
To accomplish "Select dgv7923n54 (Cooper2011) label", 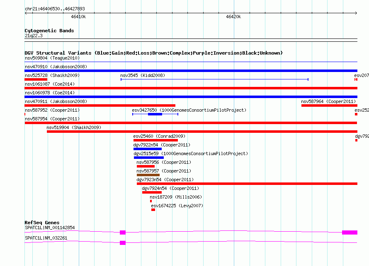I will click(165, 180).
